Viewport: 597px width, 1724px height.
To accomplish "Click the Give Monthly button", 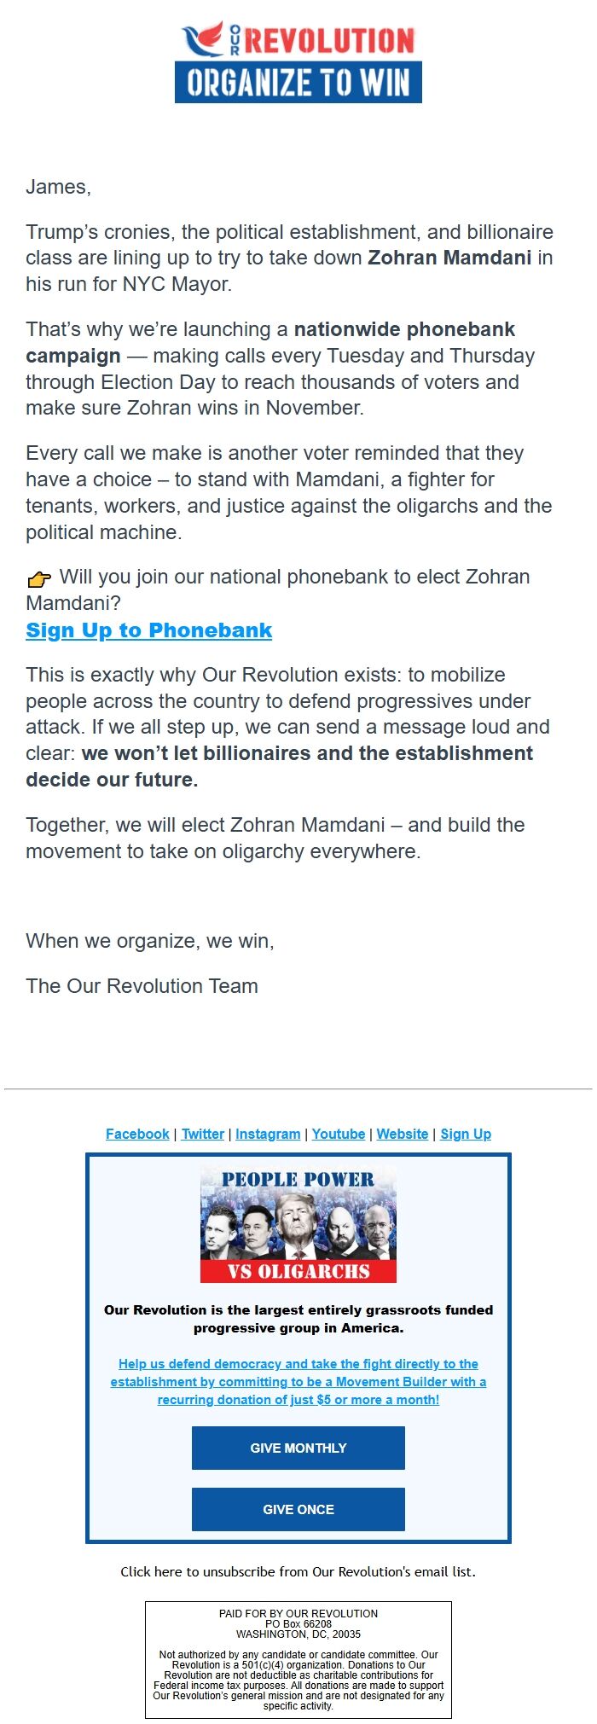I will click(x=298, y=1448).
